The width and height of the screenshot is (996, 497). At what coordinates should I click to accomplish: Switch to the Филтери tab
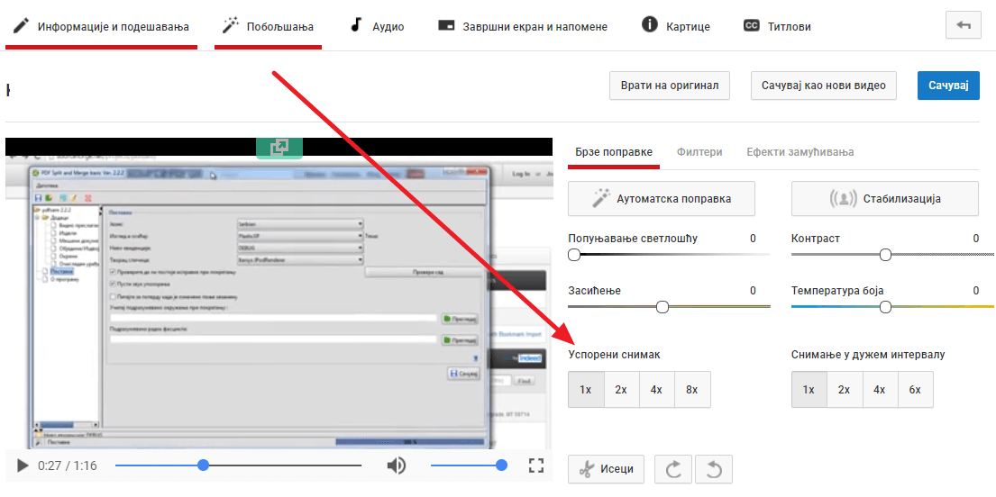coord(699,152)
